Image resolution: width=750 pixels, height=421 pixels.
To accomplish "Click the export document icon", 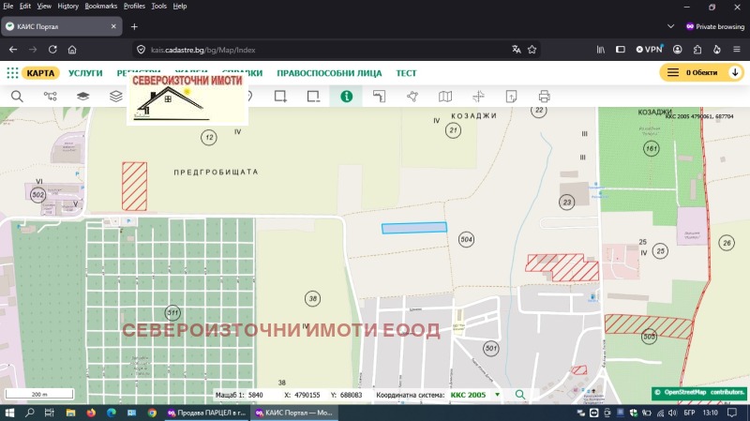I will coord(511,97).
